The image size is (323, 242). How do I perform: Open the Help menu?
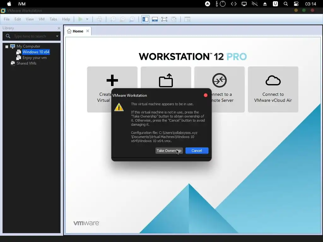pyautogui.click(x=66, y=19)
